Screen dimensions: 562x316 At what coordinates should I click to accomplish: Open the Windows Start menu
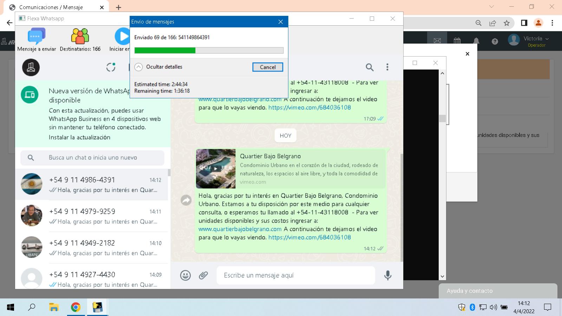tap(11, 307)
